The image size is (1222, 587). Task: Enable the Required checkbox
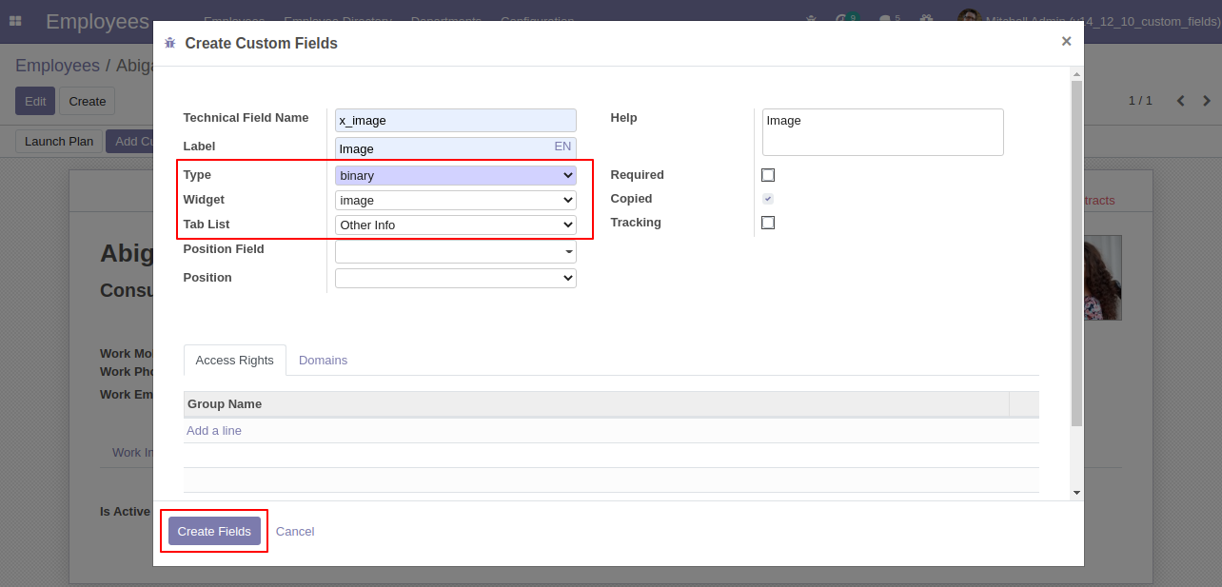pos(768,175)
